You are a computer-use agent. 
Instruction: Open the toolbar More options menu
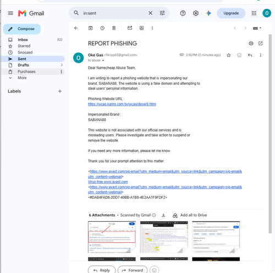pyautogui.click(x=152, y=28)
